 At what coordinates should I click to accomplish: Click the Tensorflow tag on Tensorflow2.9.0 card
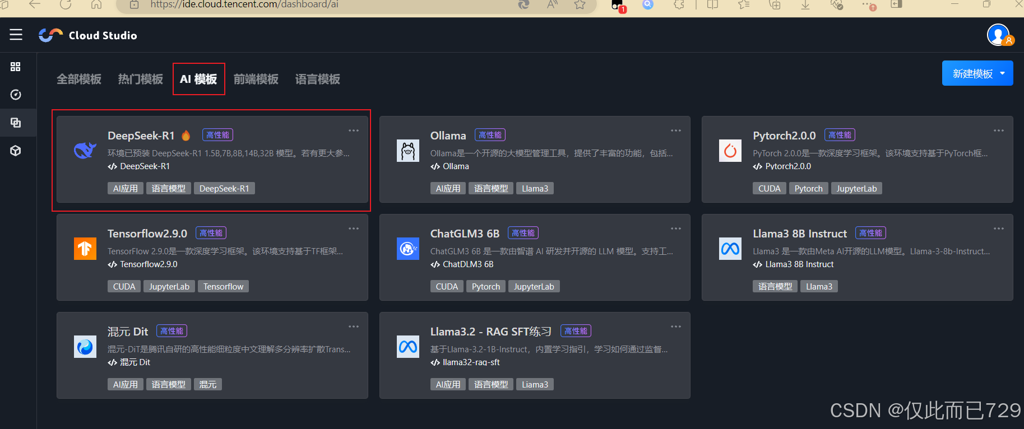223,286
